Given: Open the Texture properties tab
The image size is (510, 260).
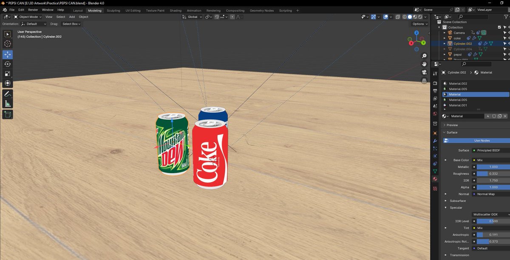Looking at the screenshot, I should tap(435, 188).
